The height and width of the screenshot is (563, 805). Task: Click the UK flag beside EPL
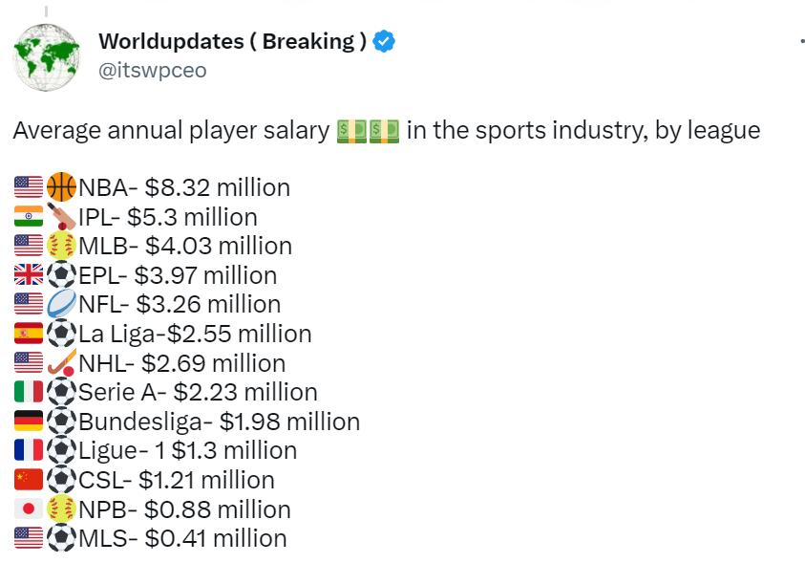[29, 275]
